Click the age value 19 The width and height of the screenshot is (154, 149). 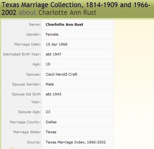coord(48,64)
